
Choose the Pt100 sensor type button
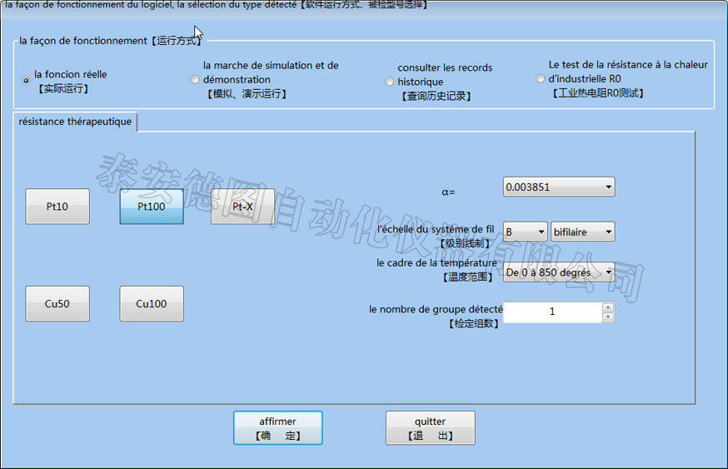point(152,207)
